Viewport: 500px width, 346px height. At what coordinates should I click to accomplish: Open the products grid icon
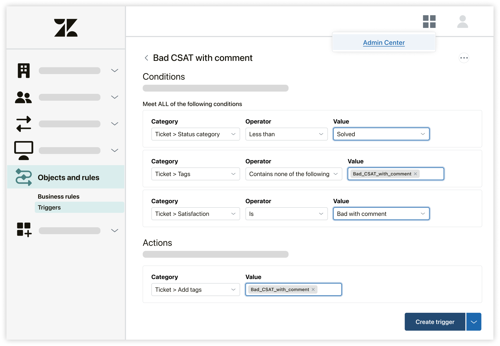click(429, 22)
